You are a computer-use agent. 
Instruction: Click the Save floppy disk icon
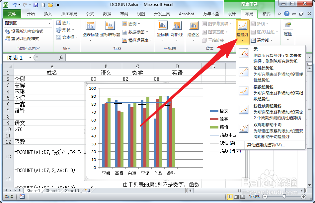coord(36,5)
